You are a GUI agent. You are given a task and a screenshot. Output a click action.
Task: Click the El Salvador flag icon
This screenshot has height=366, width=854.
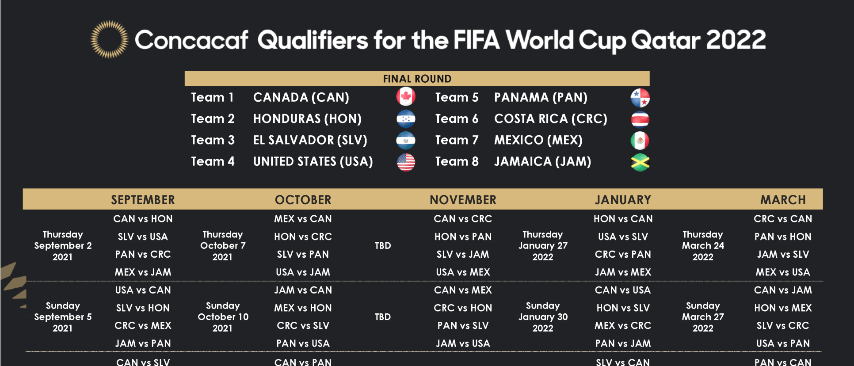pyautogui.click(x=405, y=140)
